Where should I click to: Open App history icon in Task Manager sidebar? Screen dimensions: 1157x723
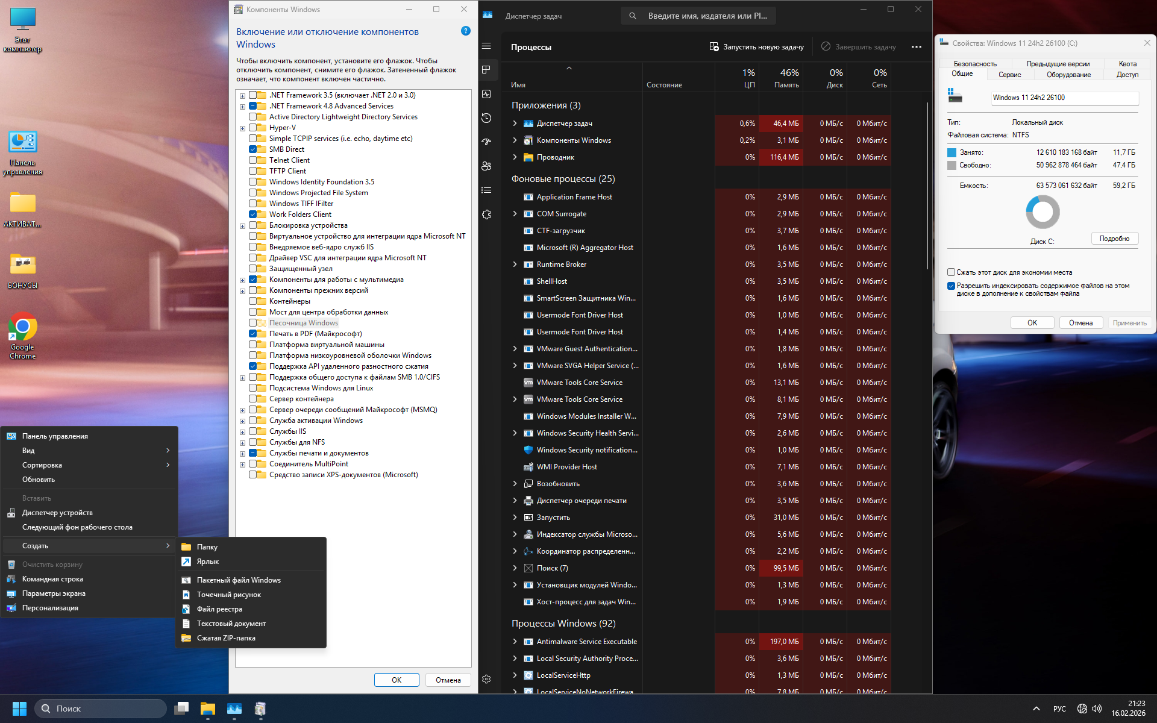click(486, 118)
